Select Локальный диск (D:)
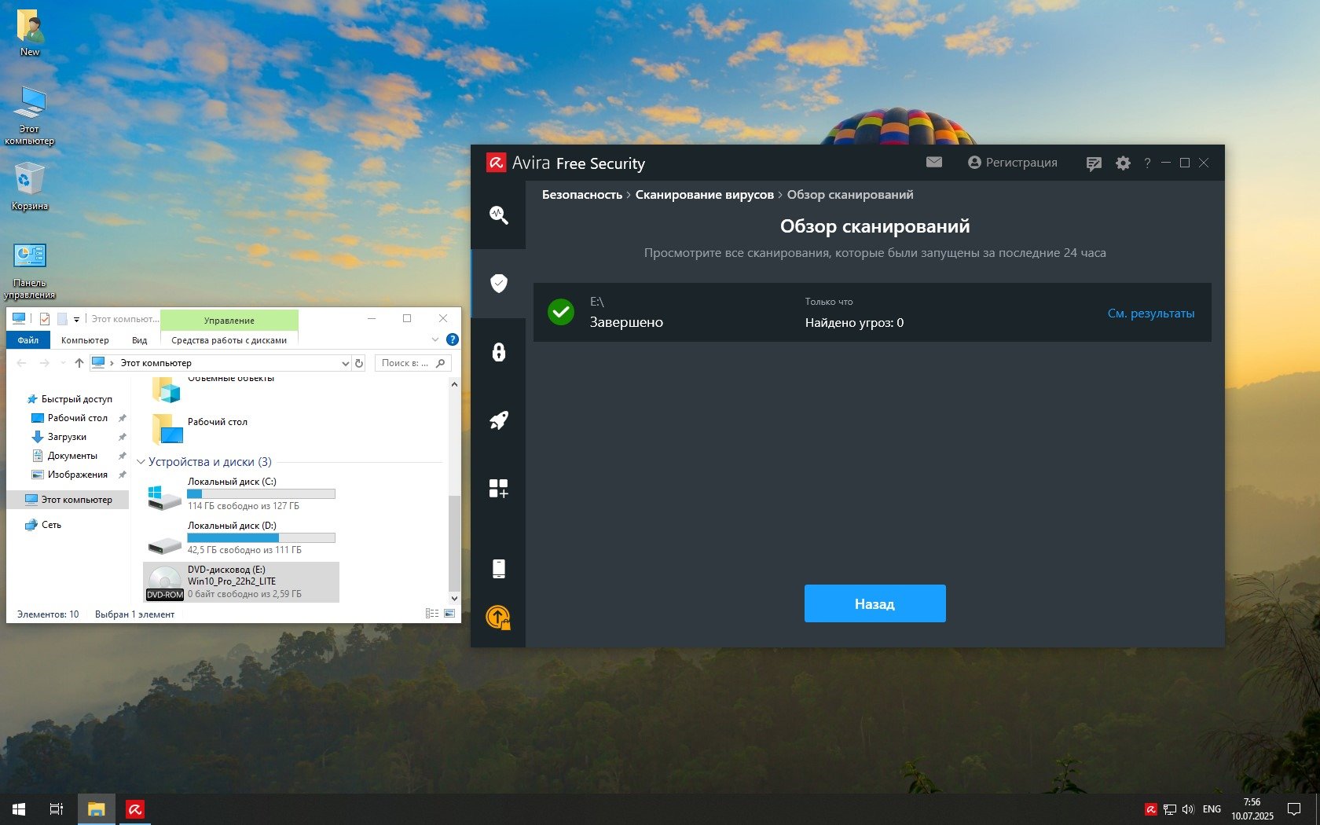The height and width of the screenshot is (825, 1320). [x=241, y=538]
